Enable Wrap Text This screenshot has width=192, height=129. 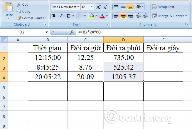click(x=163, y=7)
